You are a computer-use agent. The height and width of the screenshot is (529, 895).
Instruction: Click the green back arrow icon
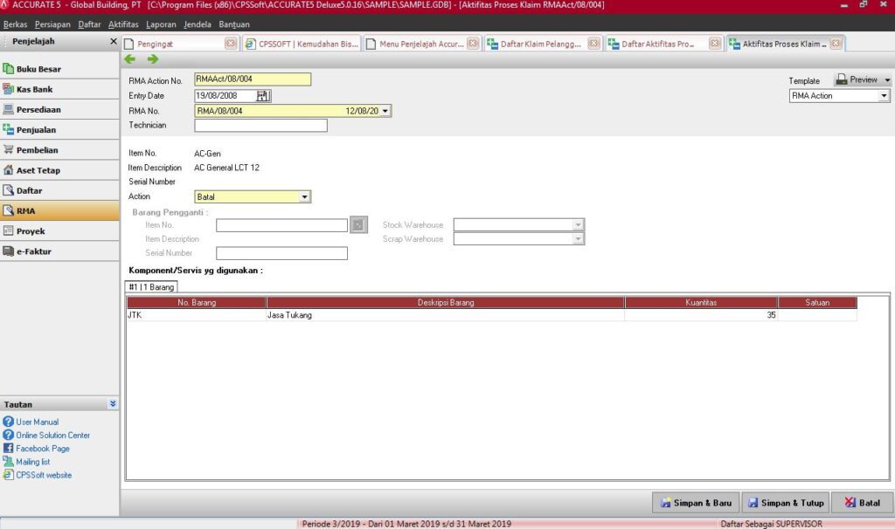pos(131,59)
